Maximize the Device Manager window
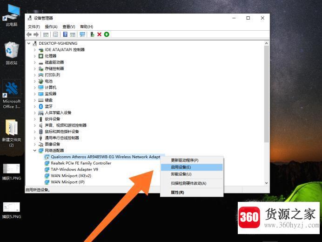This screenshot has height=242, width=322. tap(248, 18)
